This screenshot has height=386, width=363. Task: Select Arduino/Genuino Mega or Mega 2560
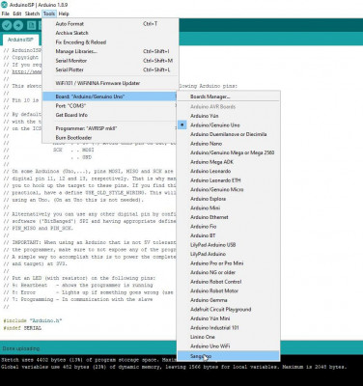pyautogui.click(x=229, y=152)
